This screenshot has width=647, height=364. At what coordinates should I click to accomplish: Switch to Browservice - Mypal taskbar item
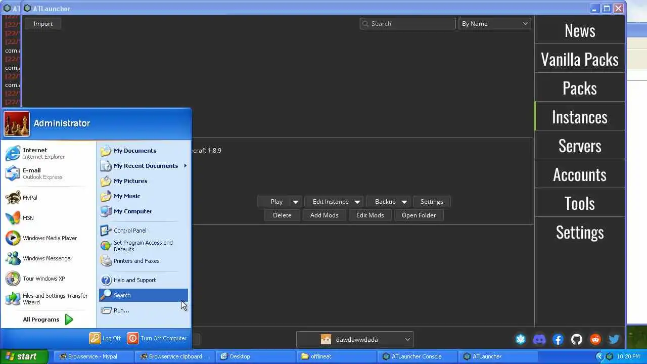tap(93, 356)
